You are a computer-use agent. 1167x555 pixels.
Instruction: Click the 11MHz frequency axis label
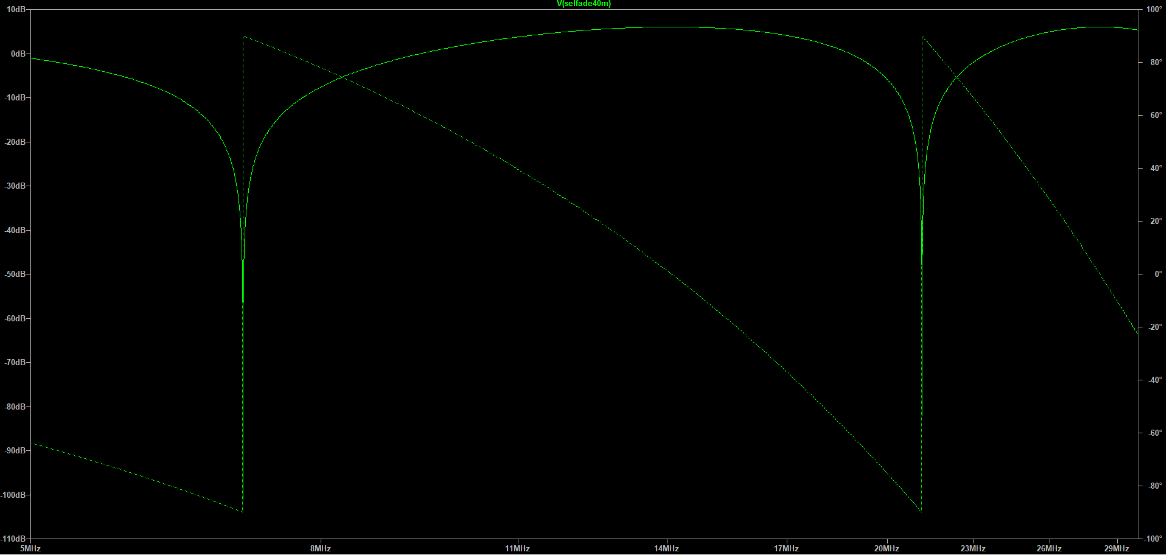tap(517, 549)
